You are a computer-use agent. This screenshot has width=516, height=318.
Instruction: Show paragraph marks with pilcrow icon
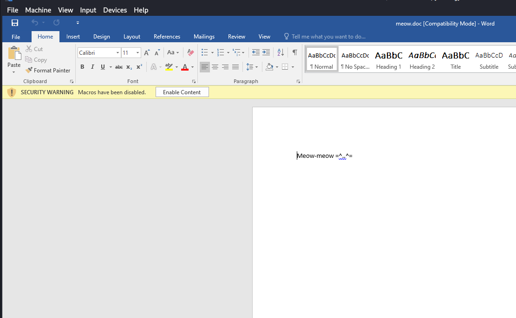(295, 52)
